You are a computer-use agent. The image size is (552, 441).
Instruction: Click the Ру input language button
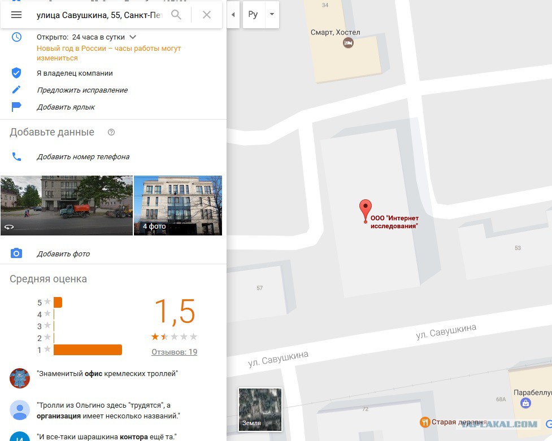[x=253, y=15]
